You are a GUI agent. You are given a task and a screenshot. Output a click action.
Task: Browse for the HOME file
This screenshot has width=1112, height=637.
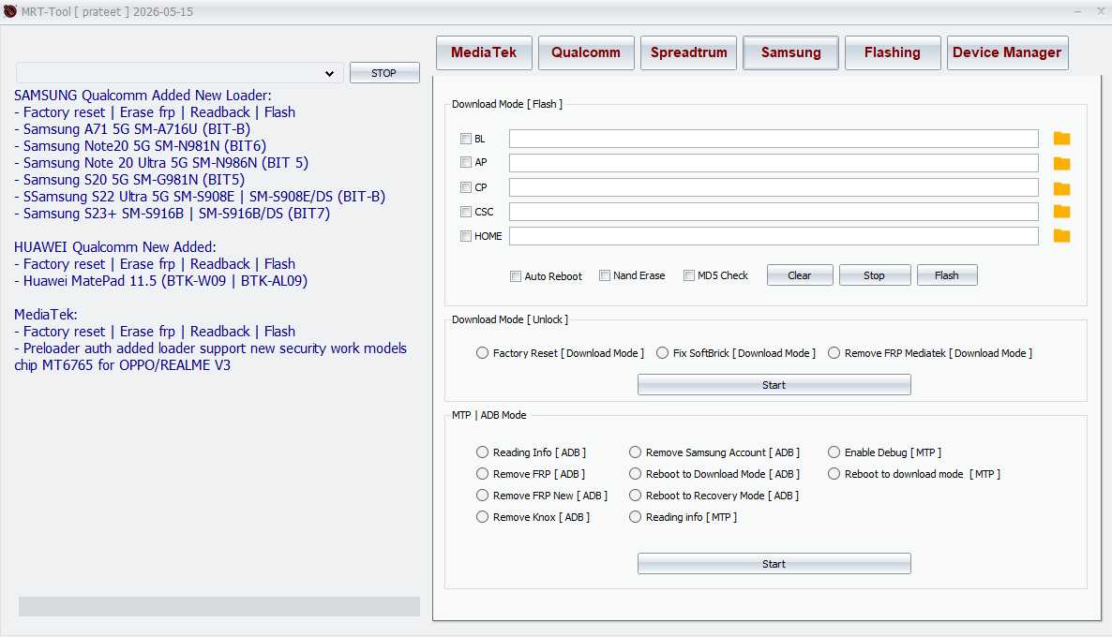tap(1061, 236)
